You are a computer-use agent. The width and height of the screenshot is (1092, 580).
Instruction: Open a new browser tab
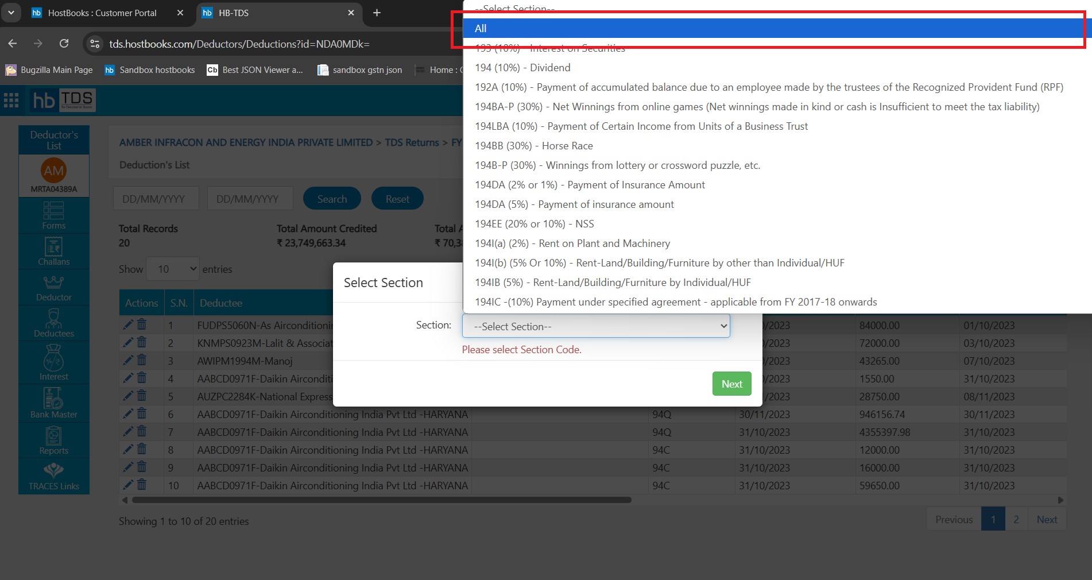(377, 13)
